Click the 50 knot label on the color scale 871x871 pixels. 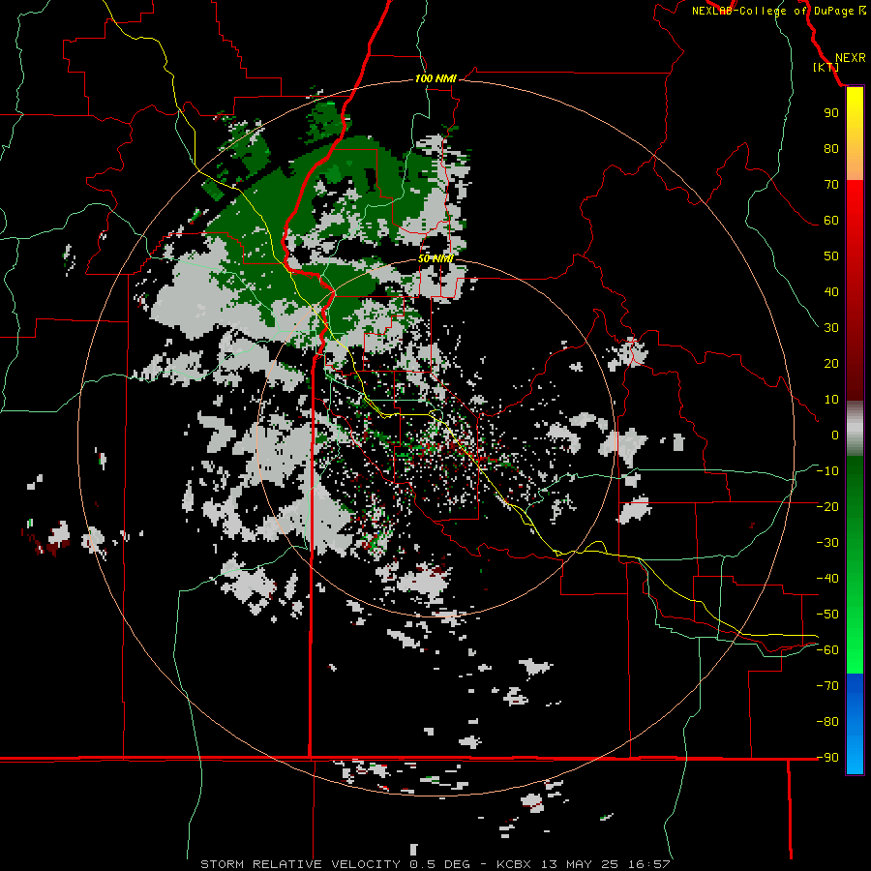(831, 256)
